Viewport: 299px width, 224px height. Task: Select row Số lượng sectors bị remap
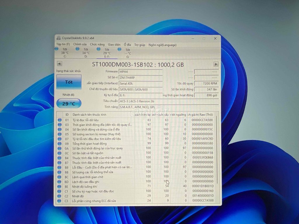[136, 134]
